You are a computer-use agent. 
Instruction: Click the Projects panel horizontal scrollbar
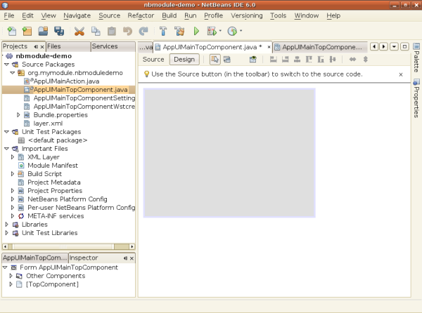pyautogui.click(x=69, y=246)
